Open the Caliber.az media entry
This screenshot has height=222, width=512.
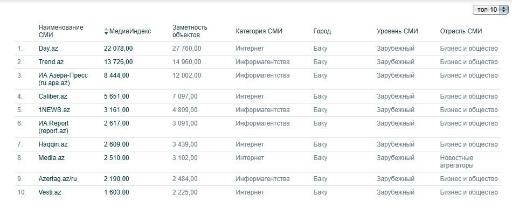point(53,96)
